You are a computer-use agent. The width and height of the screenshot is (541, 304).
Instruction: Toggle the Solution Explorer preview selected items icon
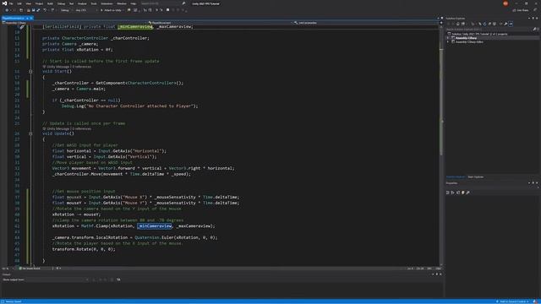511,24
